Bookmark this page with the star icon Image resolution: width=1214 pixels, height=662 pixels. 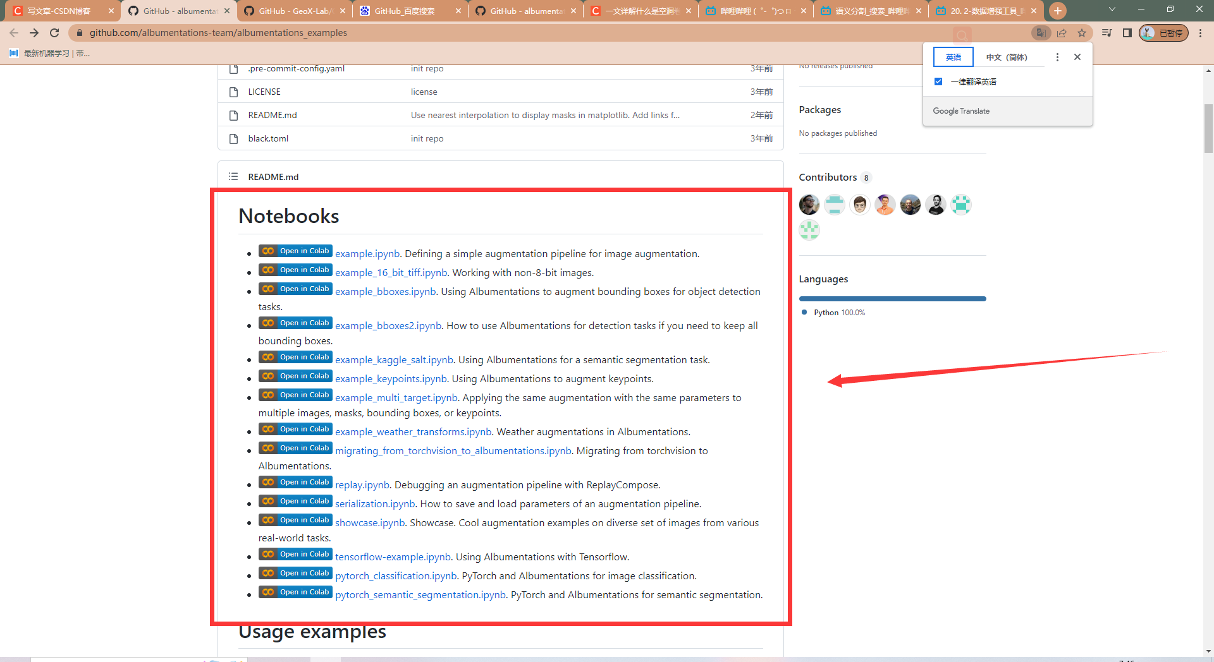[x=1082, y=33]
